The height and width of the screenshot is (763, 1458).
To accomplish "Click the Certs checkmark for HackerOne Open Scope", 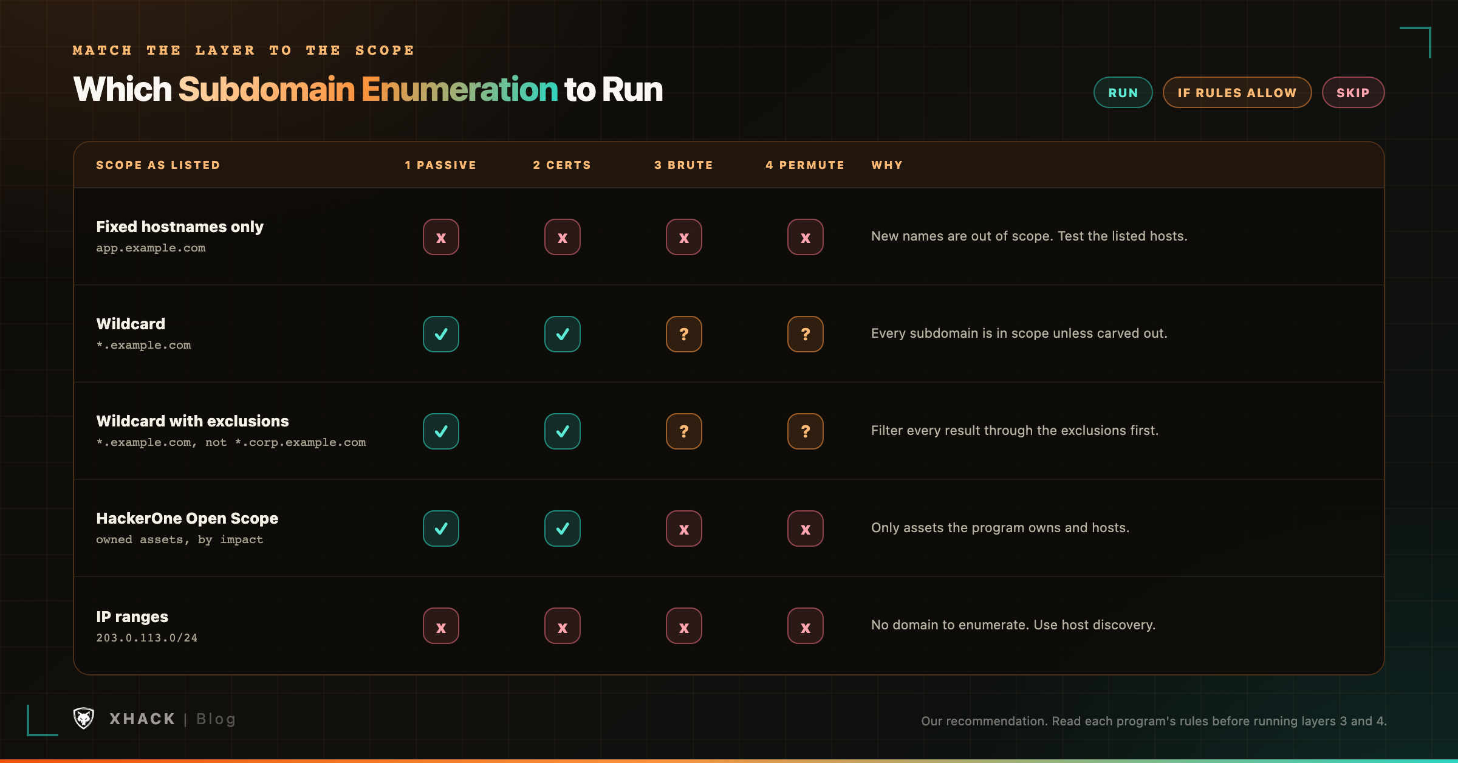I will (563, 529).
